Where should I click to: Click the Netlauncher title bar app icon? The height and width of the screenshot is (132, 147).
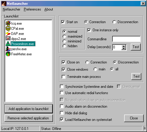4,4
